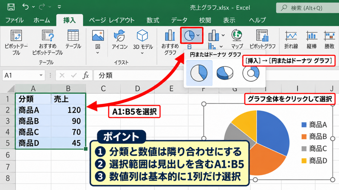Click the 3D モデル cube icon
This screenshot has width=339, height=190.
click(x=142, y=36)
